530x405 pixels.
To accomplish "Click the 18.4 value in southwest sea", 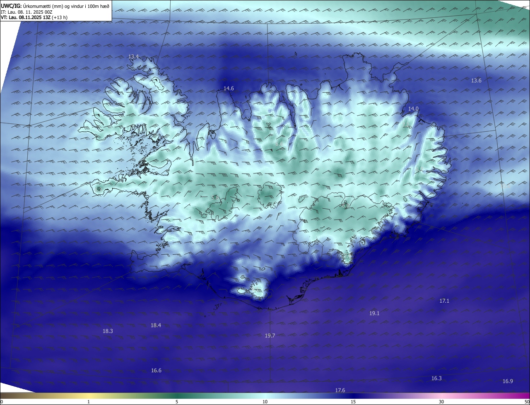I will pyautogui.click(x=156, y=325).
